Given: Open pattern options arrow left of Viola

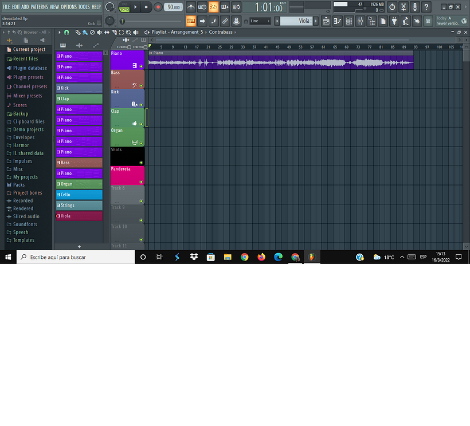Looking at the screenshot, I should pos(277,21).
